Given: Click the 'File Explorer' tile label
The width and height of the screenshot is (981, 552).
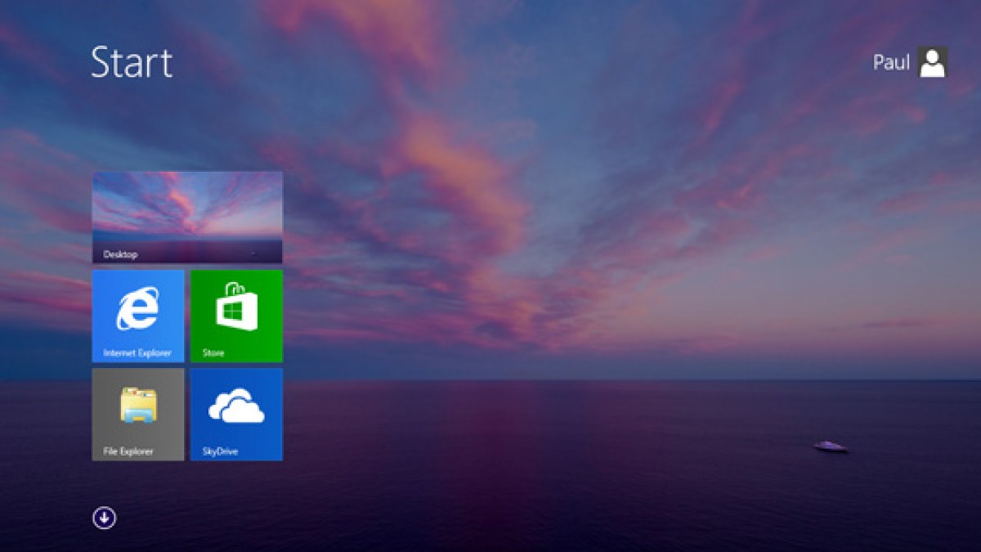Looking at the screenshot, I should point(128,451).
